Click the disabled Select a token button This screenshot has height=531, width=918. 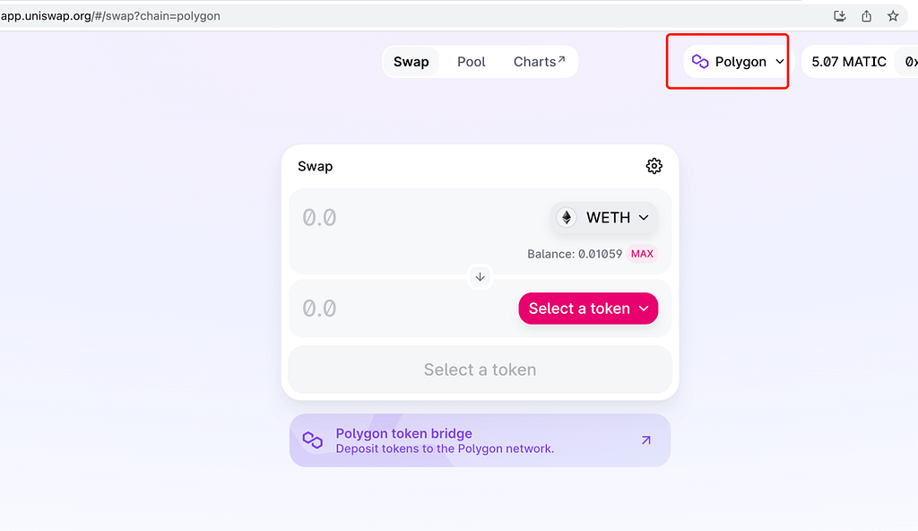(x=481, y=370)
